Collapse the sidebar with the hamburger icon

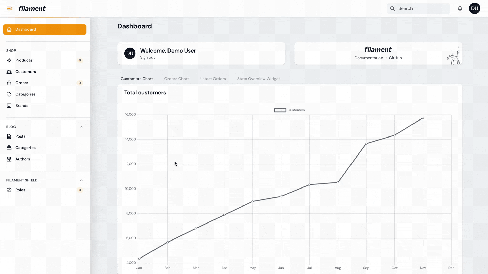[x=9, y=8]
